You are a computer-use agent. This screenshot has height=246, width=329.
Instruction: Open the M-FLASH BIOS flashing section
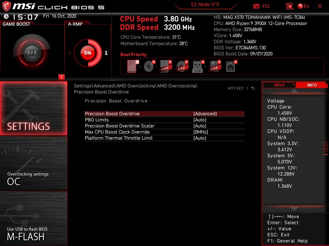(33, 218)
